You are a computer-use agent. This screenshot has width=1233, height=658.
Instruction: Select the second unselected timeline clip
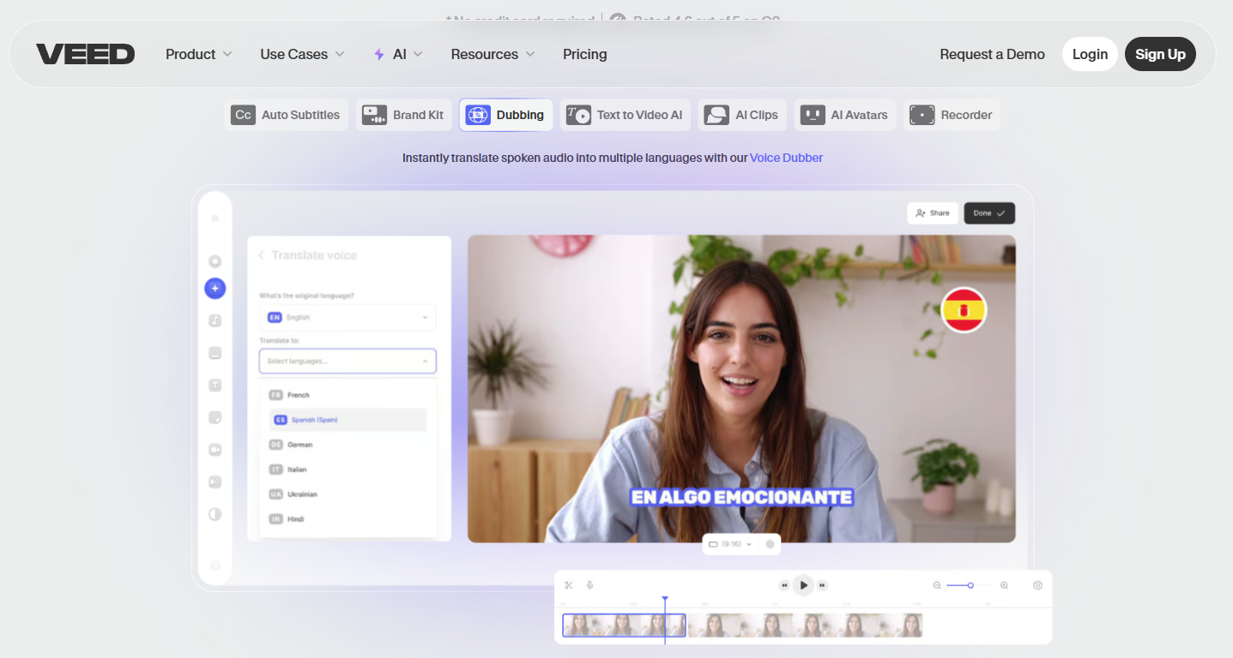tap(805, 625)
